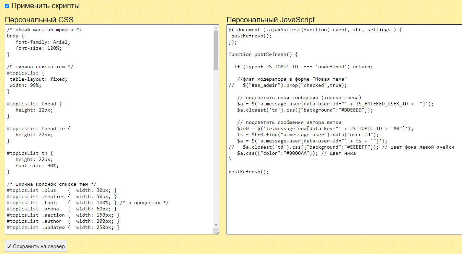Click the CSS scrollbar up arrow
Viewport: 462px width, 254px height.
[x=216, y=27]
